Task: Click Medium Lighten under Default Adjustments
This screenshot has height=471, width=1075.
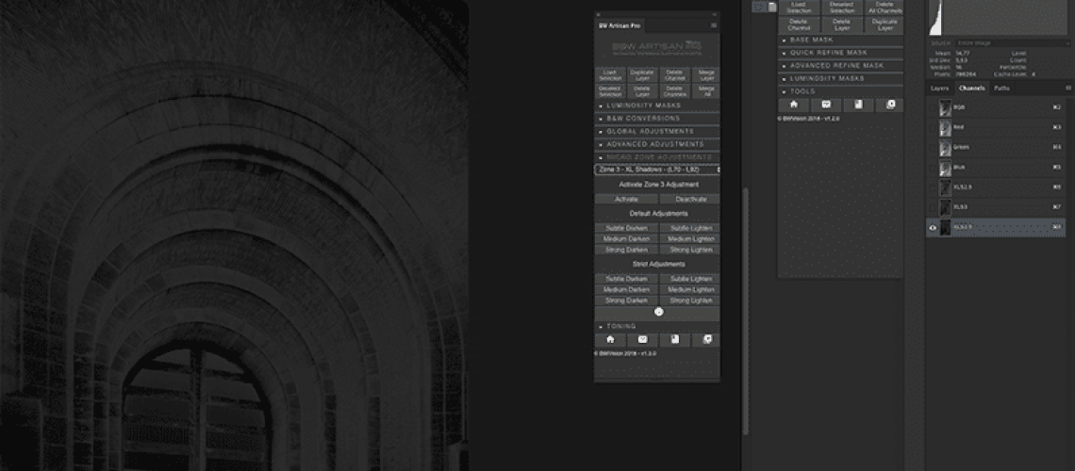Action: pos(690,239)
